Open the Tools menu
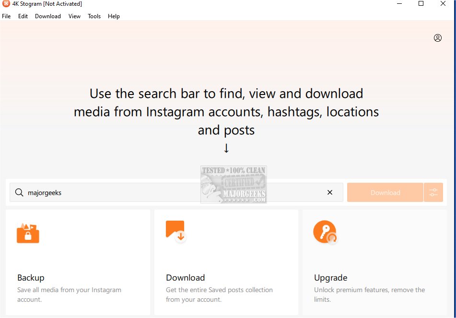The image size is (456, 318). (x=94, y=16)
